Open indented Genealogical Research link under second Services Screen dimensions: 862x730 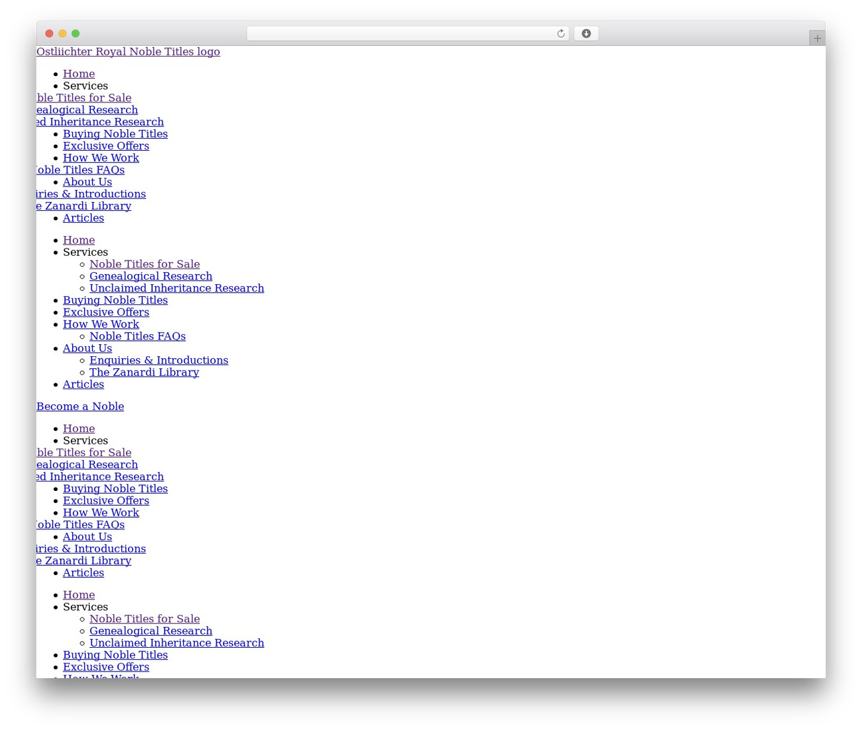(151, 277)
